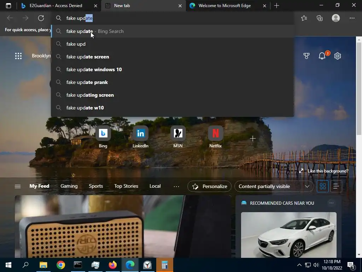Select the Local feed tab

pos(155,186)
